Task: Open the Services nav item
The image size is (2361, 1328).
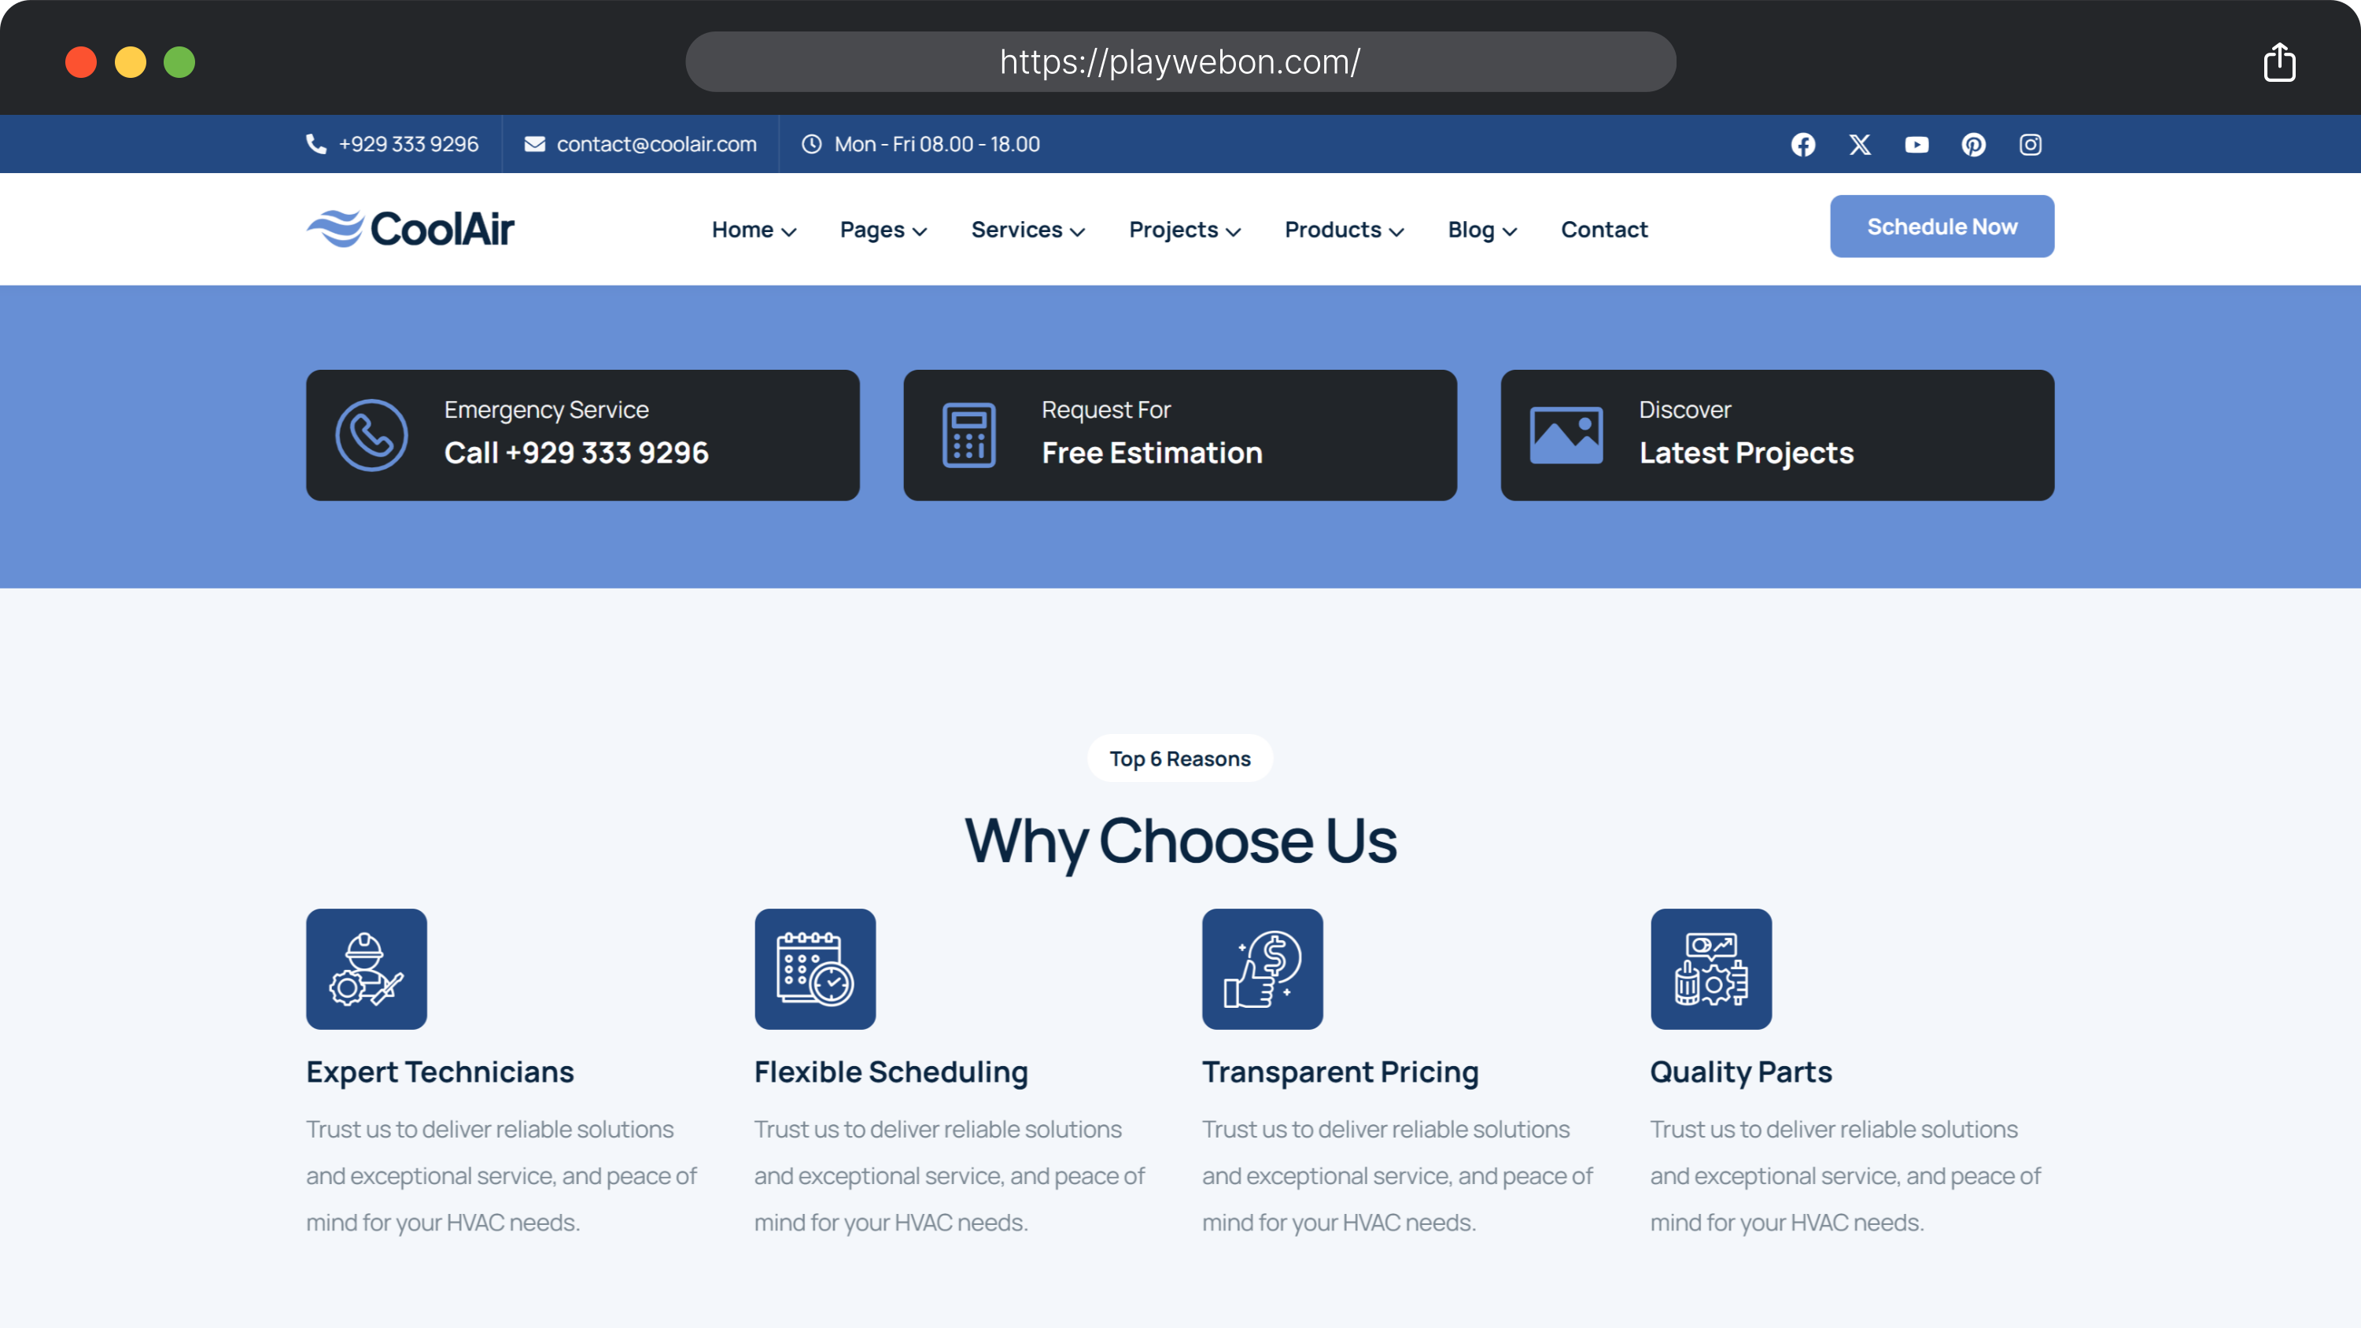Action: coord(1016,229)
